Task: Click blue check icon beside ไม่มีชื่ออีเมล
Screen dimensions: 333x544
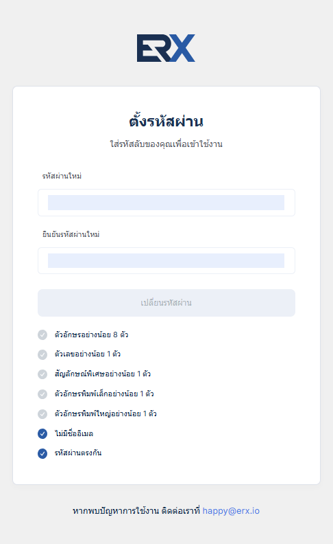Action: click(x=42, y=433)
